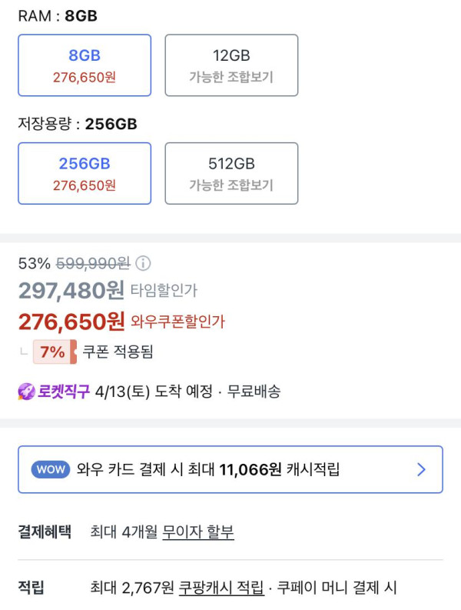Tap the 결제혜택 section label
461x610 pixels.
[45, 532]
